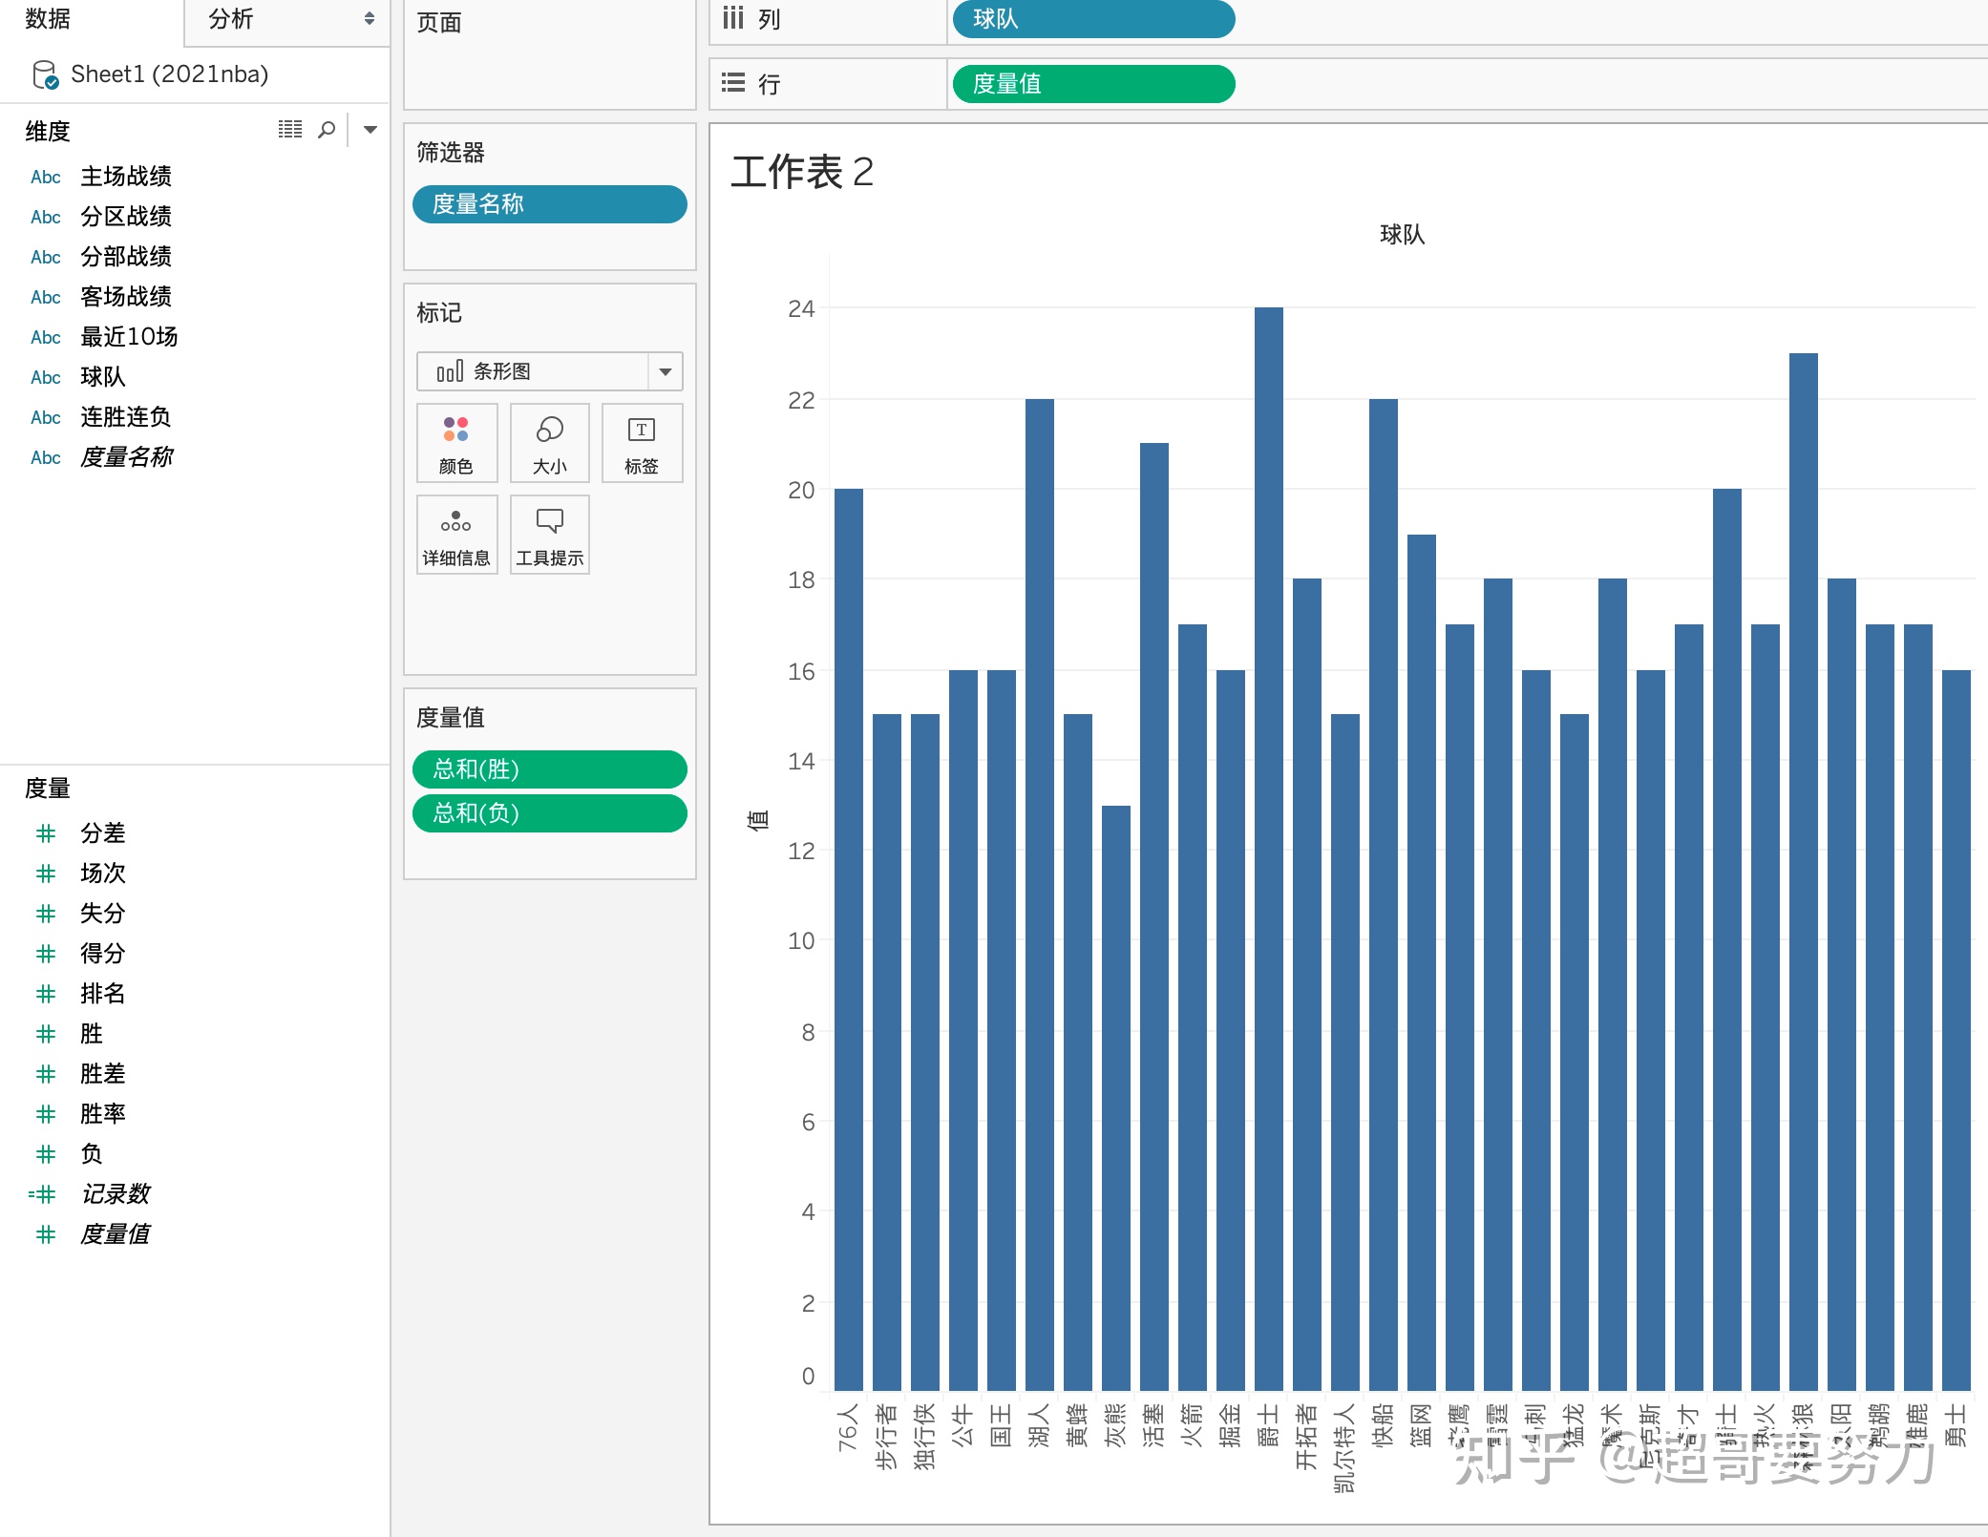Click the 球队 pill on columns shelf
This screenshot has height=1537, width=1988.
(1093, 19)
